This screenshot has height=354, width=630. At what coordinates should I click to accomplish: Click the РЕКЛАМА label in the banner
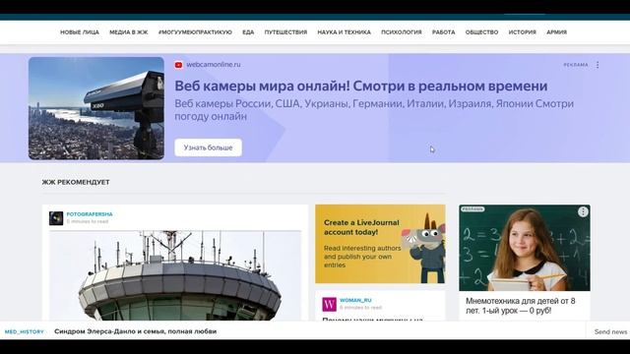(x=575, y=65)
